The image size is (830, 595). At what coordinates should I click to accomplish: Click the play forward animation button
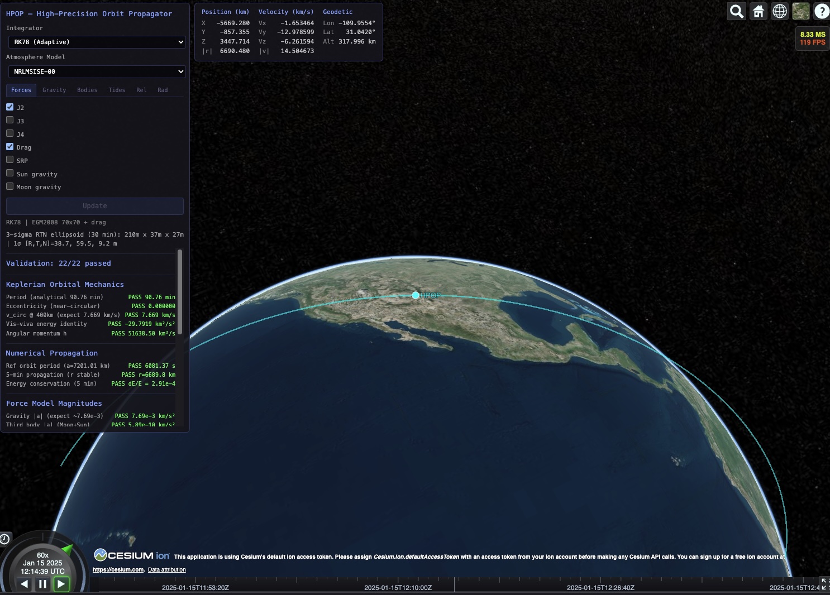point(61,584)
